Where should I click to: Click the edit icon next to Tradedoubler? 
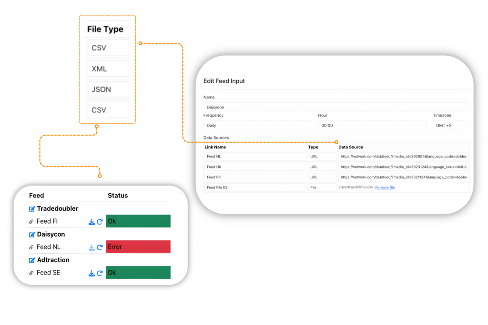[32, 209]
